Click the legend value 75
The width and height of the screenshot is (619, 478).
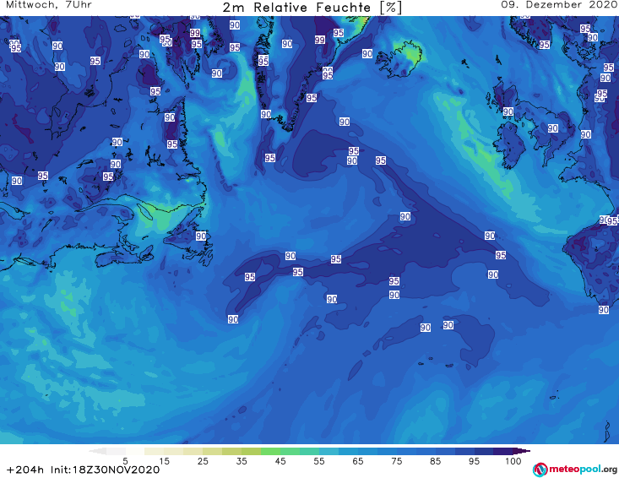pyautogui.click(x=396, y=461)
